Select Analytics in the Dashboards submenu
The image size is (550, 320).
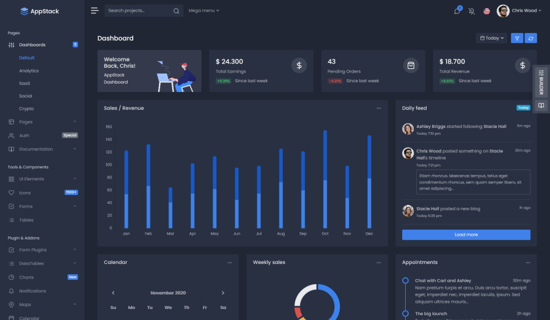pyautogui.click(x=29, y=71)
